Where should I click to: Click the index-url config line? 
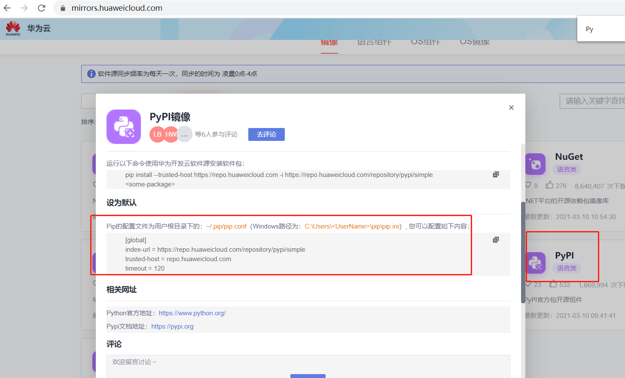pos(215,250)
